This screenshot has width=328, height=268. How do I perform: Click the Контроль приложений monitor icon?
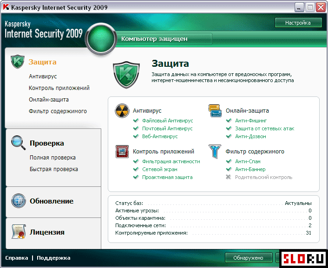pyautogui.click(x=122, y=152)
